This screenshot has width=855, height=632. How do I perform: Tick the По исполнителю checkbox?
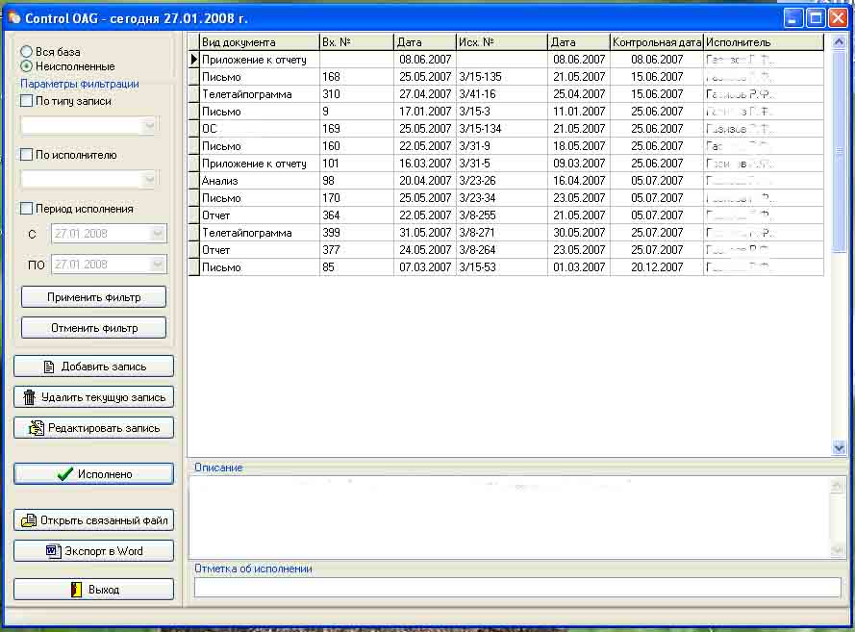(x=27, y=155)
